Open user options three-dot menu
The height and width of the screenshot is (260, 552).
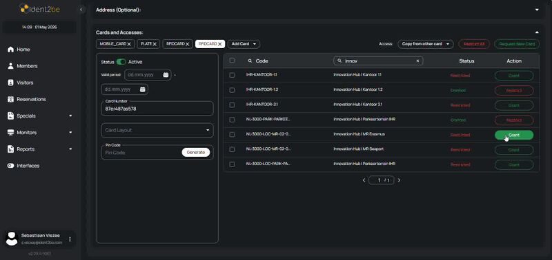click(x=70, y=239)
